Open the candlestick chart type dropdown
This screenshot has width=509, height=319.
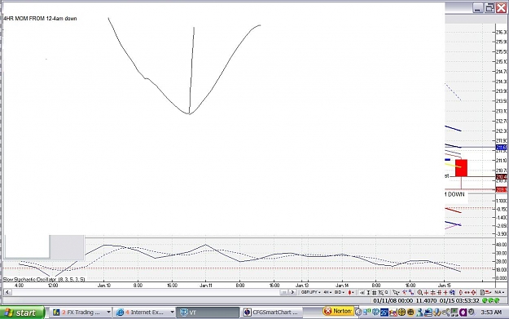click(x=351, y=292)
